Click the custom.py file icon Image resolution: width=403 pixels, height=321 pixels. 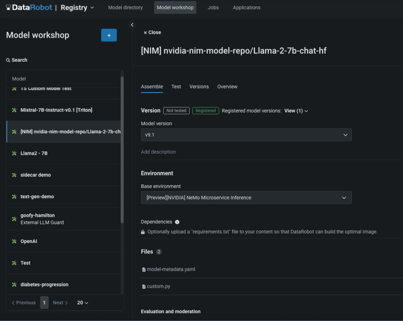pyautogui.click(x=144, y=286)
